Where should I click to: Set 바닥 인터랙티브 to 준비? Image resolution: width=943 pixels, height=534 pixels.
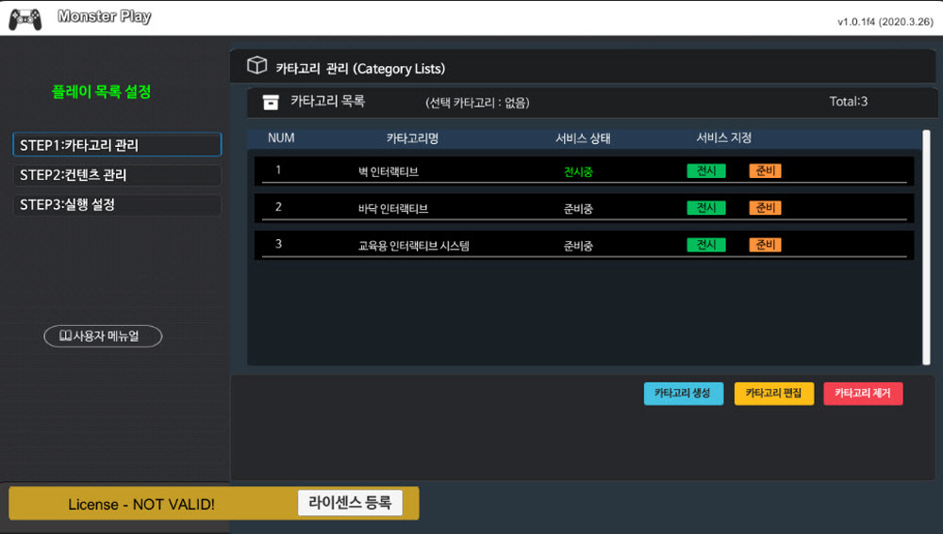tap(765, 208)
